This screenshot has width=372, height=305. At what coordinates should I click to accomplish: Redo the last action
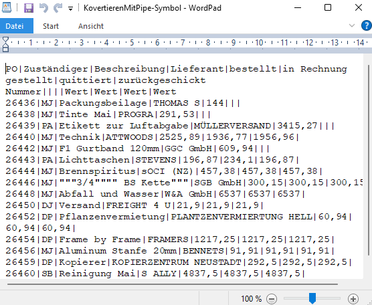[x=58, y=8]
